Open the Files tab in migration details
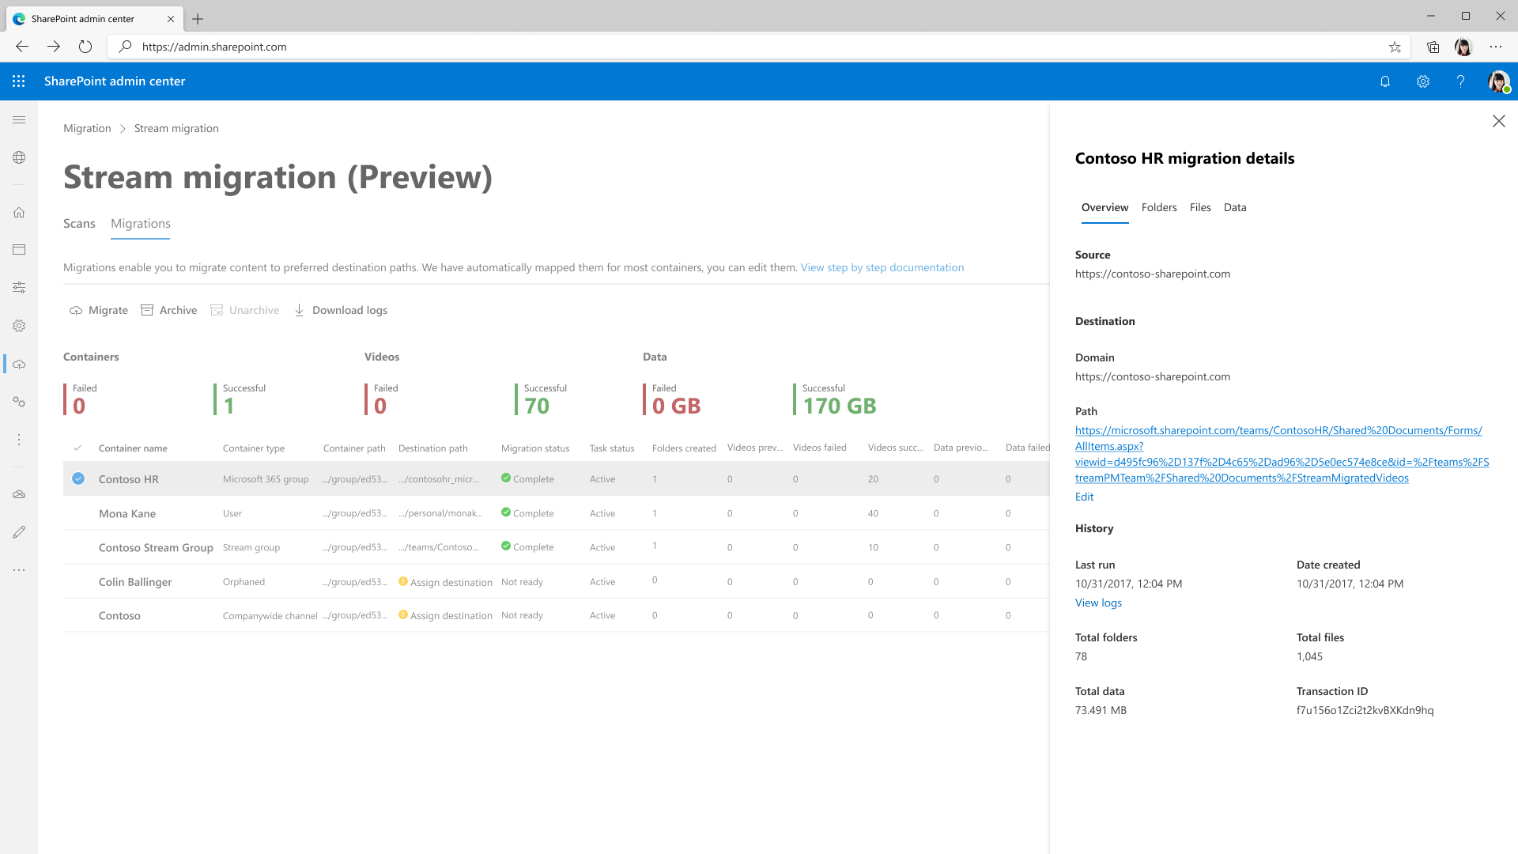 tap(1200, 206)
